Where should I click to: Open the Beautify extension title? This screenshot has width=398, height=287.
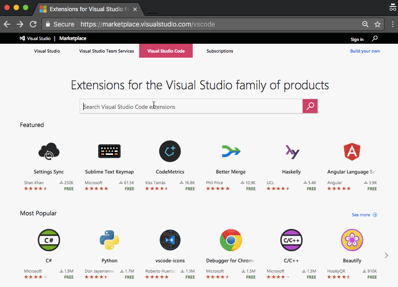[x=352, y=260]
